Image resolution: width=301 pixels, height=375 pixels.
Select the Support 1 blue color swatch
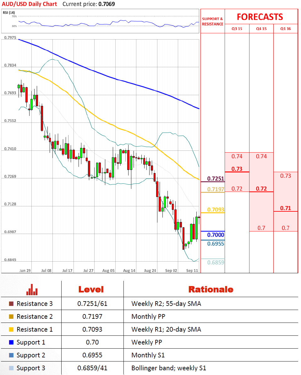(x=11, y=342)
